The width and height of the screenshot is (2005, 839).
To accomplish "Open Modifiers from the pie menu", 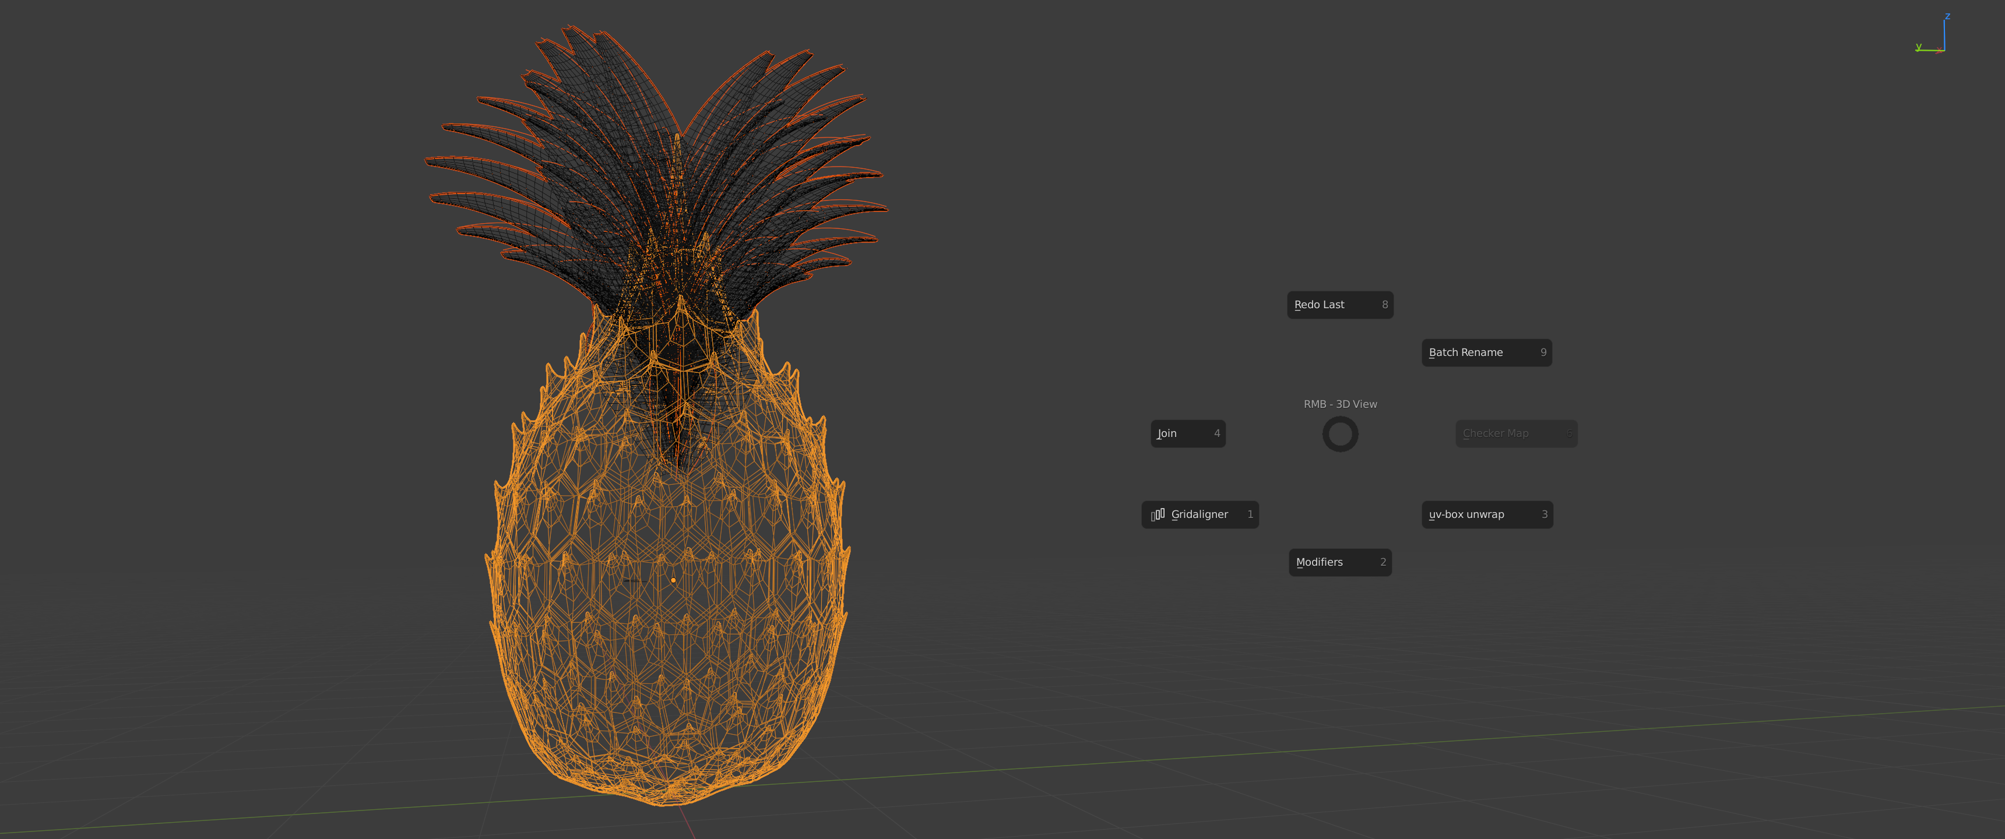I will [1339, 562].
